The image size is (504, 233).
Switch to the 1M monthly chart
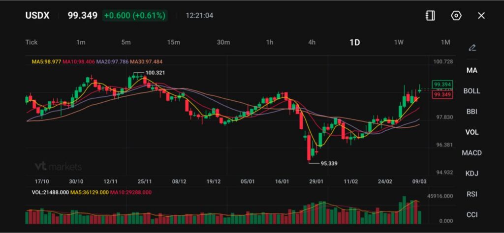(x=445, y=42)
